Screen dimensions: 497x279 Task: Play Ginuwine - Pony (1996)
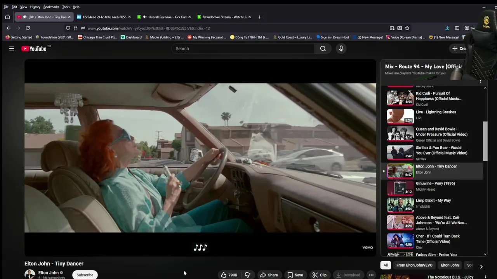tap(431, 188)
